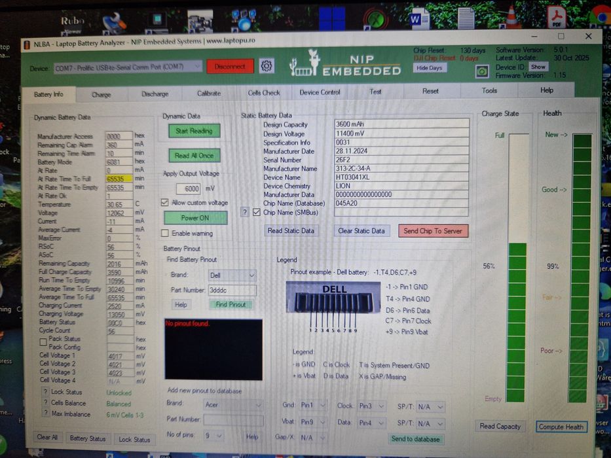Open the text document icon on desktop
This screenshot has height=458, width=611.
pyautogui.click(x=466, y=18)
